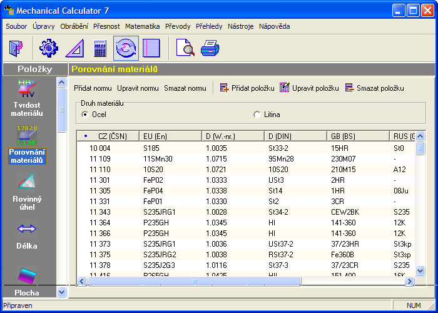This screenshot has height=313, width=438.
Task: Open the gear machining toolbar icon
Action: coord(49,48)
